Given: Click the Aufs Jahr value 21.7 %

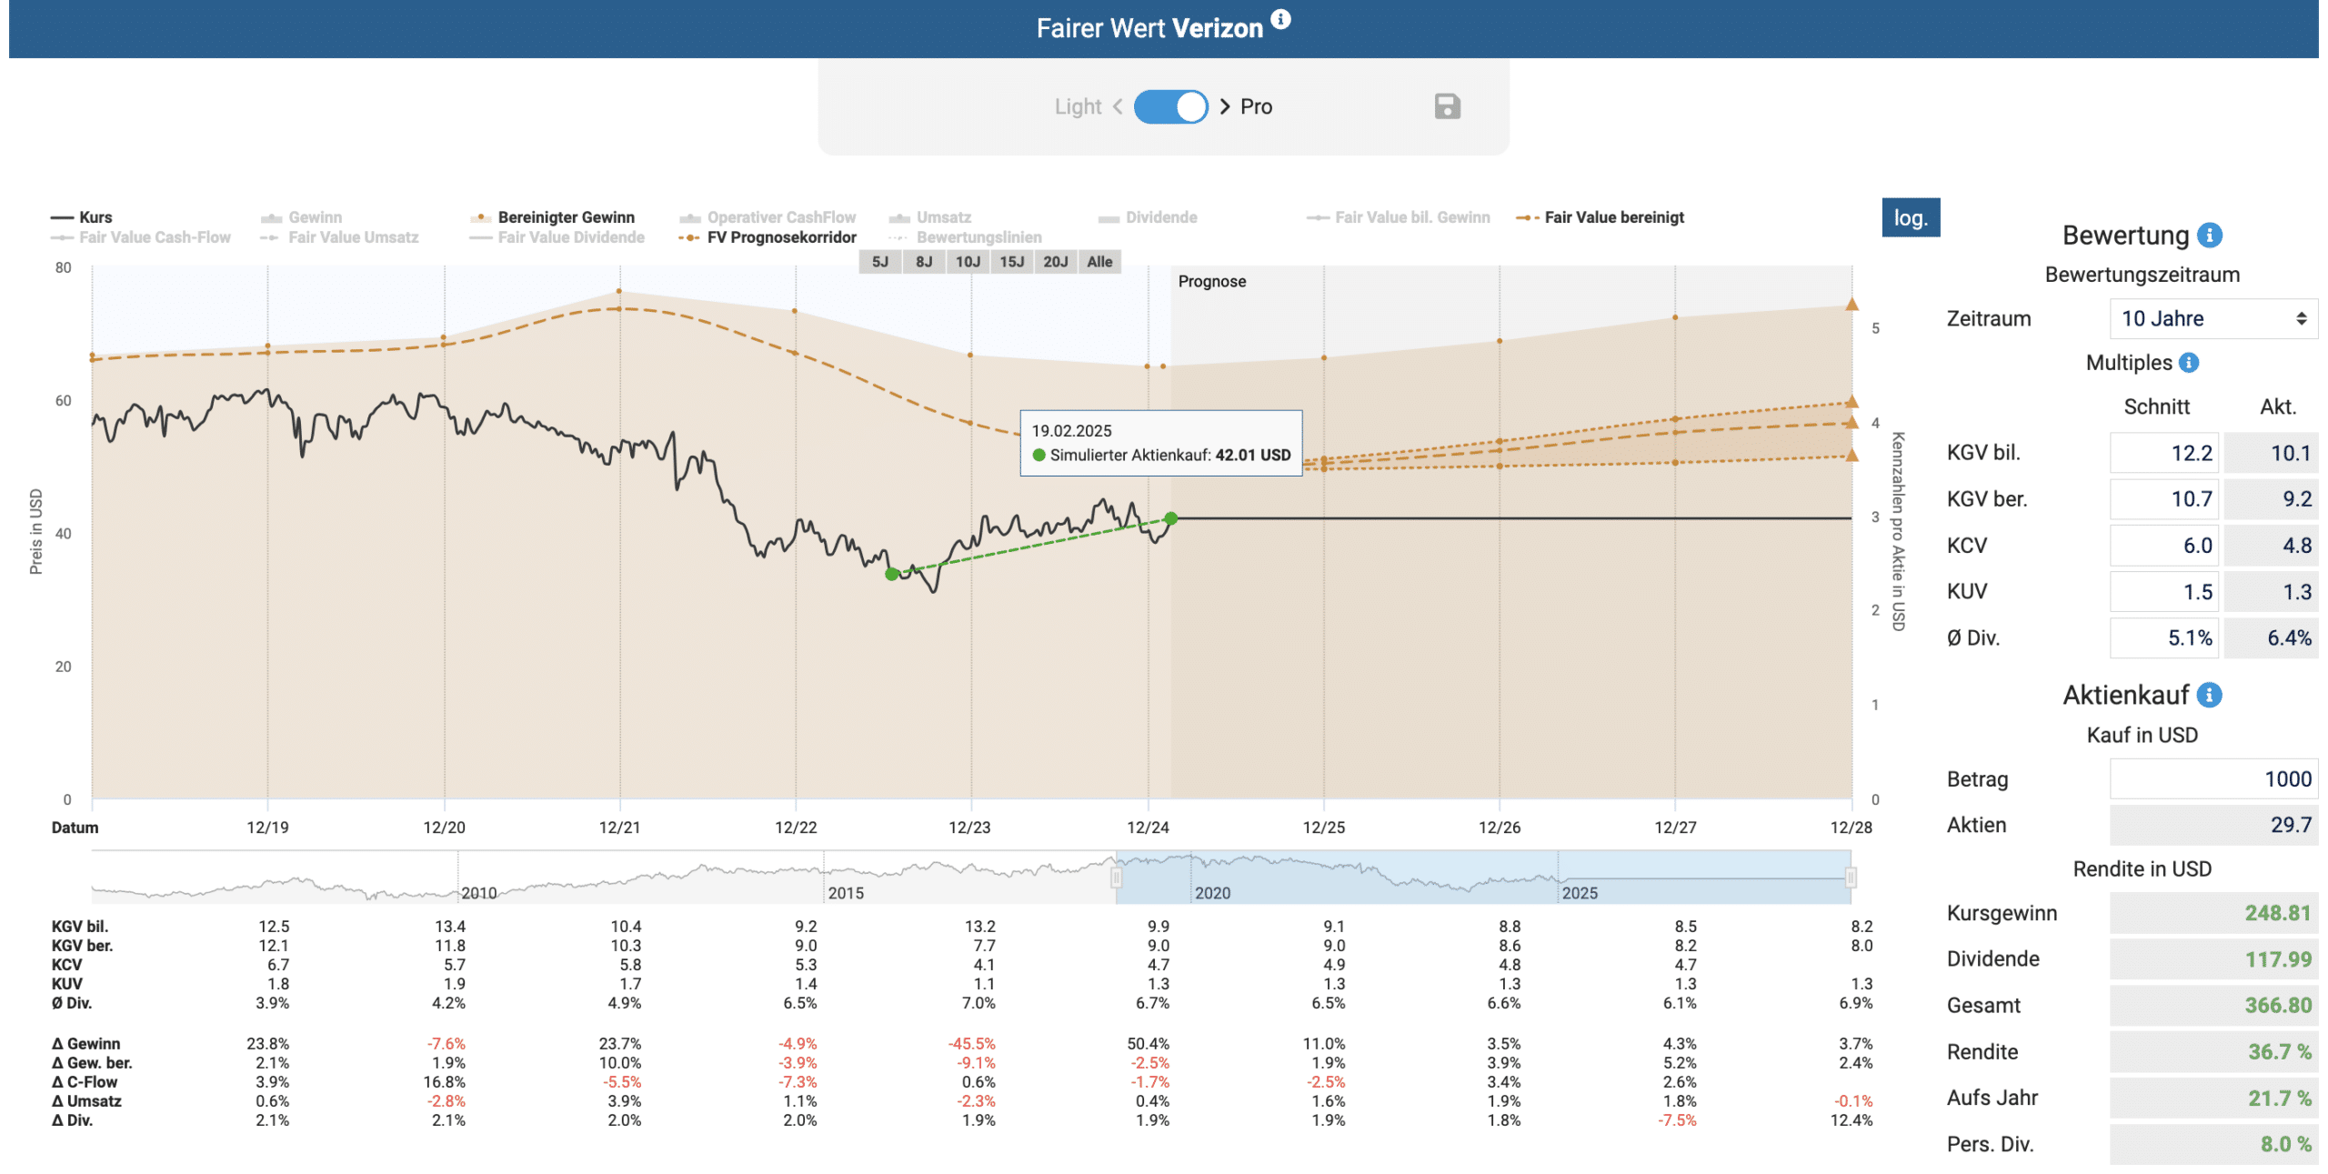Looking at the screenshot, I should pyautogui.click(x=2213, y=1099).
